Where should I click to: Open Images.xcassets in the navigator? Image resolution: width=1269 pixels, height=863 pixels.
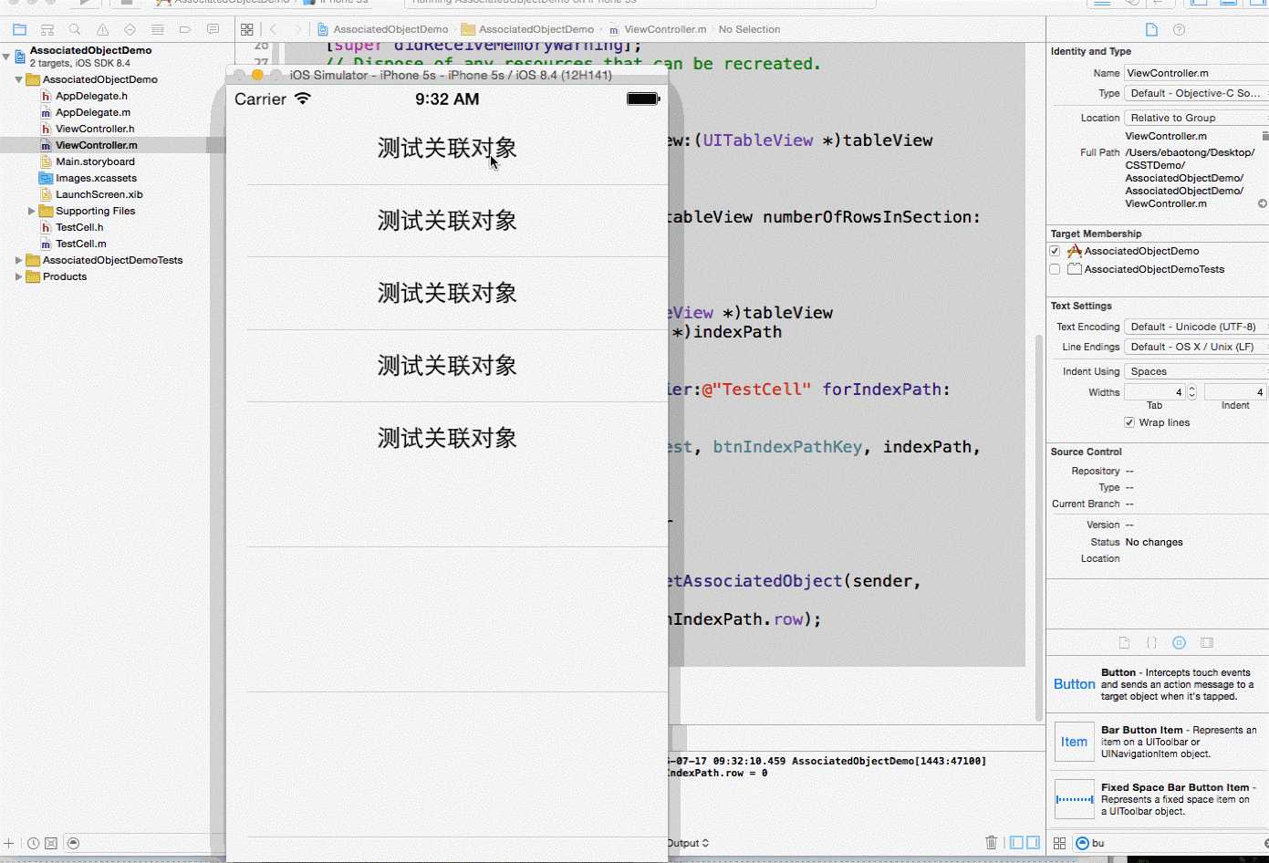96,178
